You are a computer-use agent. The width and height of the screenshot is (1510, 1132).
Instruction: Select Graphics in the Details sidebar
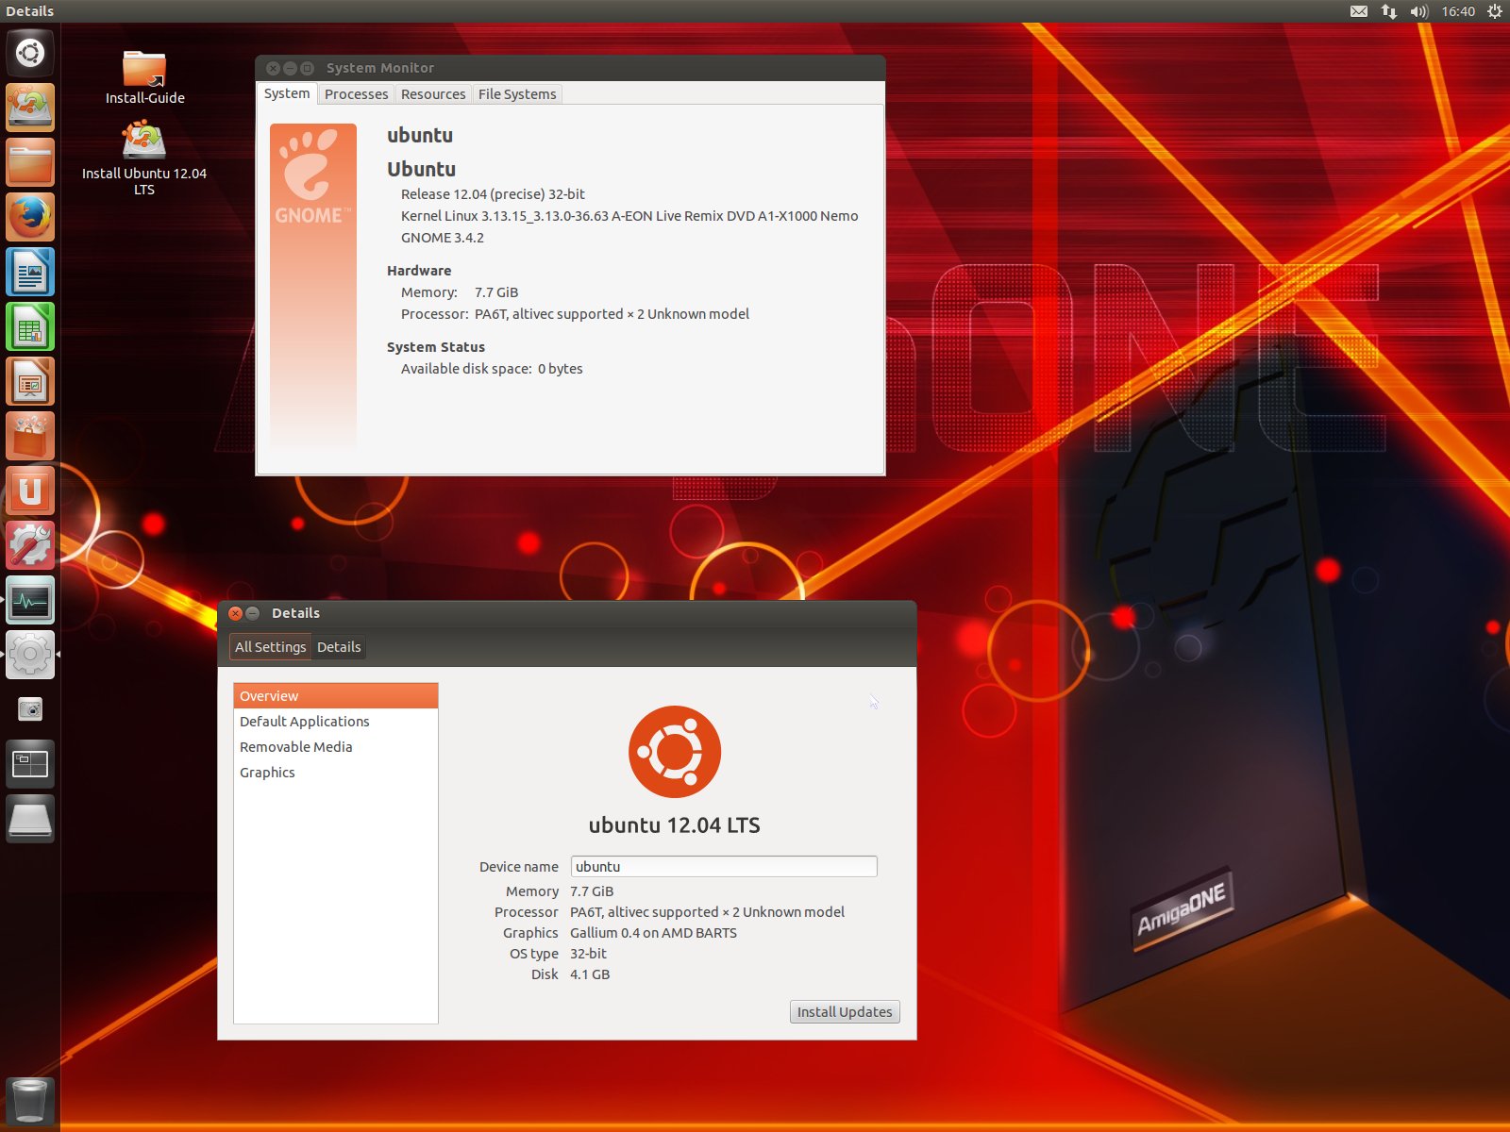click(267, 773)
